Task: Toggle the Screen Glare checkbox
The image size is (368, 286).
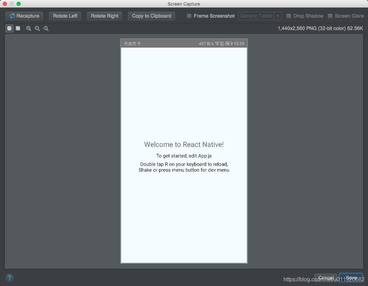Action: (330, 16)
